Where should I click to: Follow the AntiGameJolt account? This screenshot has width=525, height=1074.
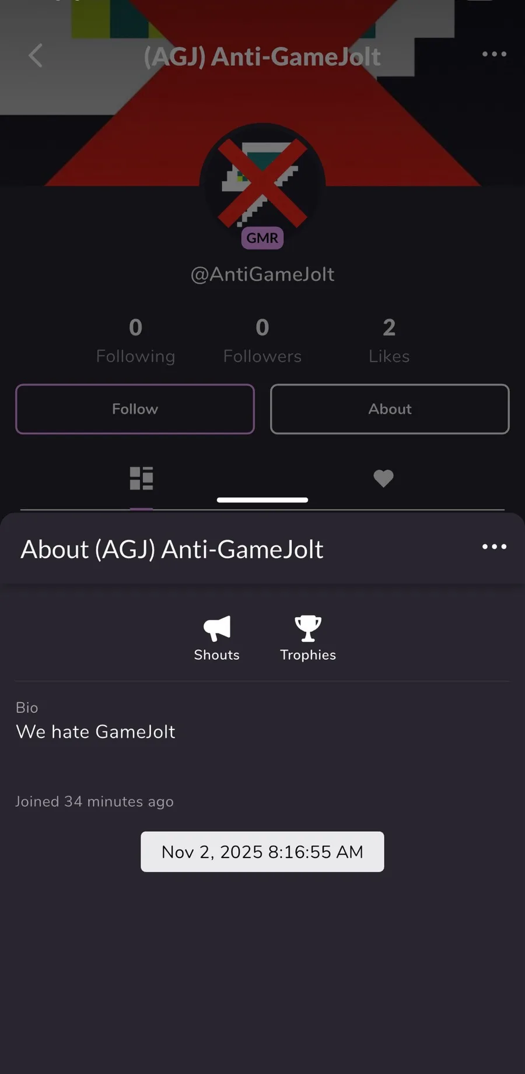pyautogui.click(x=135, y=409)
